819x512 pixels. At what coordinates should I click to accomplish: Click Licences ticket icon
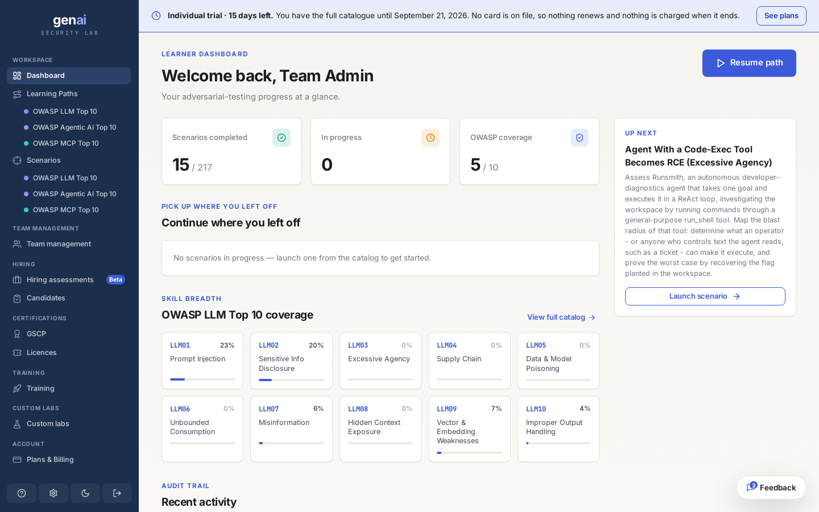point(17,353)
